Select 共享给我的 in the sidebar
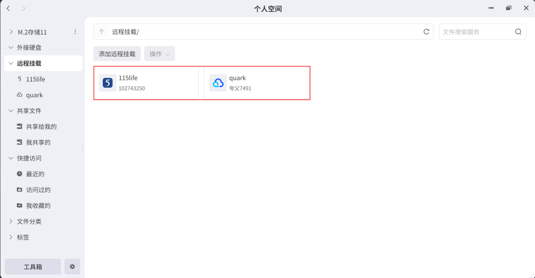Image resolution: width=535 pixels, height=278 pixels. [x=41, y=127]
